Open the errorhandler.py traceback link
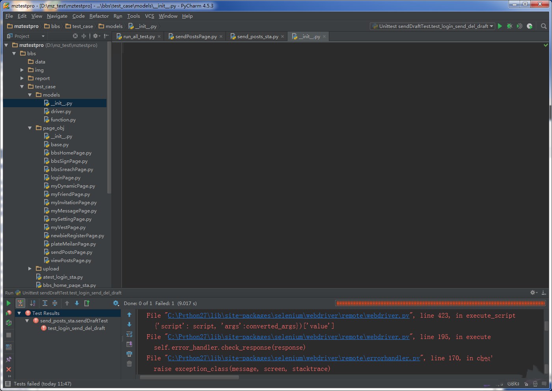This screenshot has width=552, height=391. tap(294, 358)
